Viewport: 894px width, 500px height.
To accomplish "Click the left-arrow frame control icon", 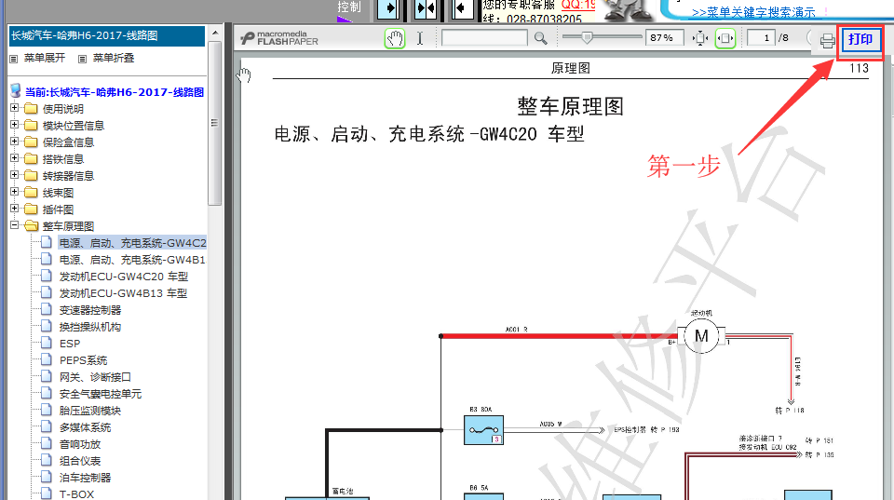I will [x=463, y=8].
